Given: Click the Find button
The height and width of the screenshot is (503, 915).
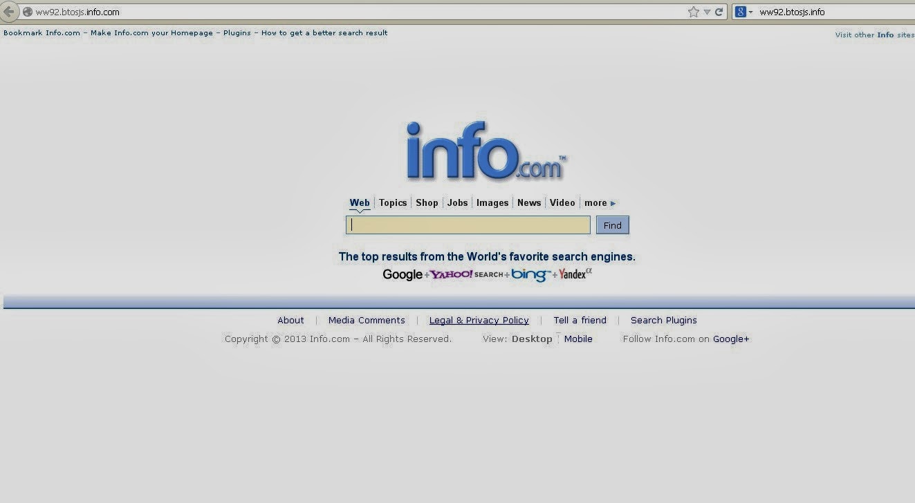Looking at the screenshot, I should pyautogui.click(x=612, y=225).
